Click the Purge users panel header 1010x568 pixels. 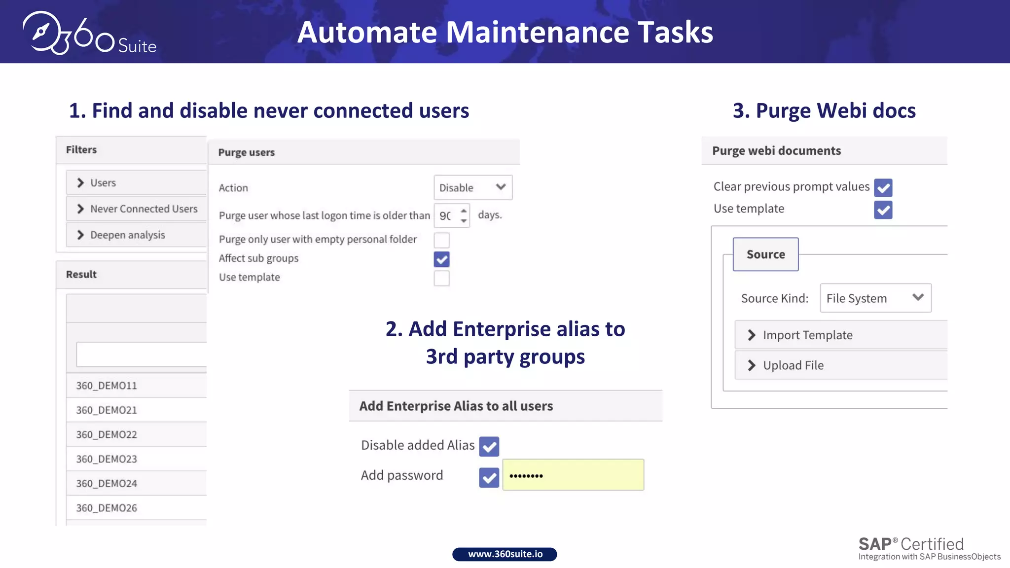(364, 152)
